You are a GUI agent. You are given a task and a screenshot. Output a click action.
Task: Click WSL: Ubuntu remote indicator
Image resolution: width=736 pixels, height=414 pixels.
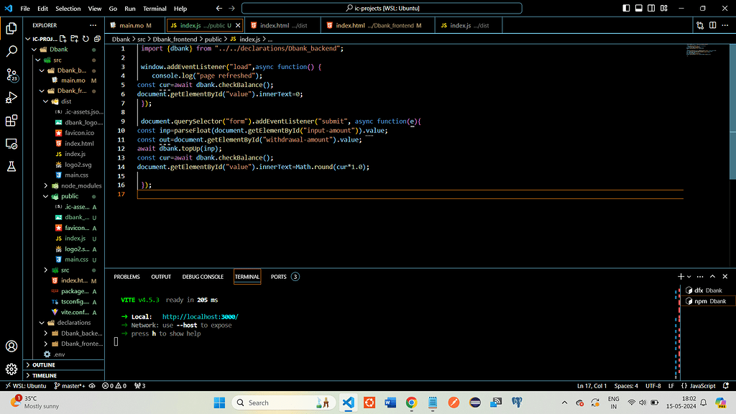(x=26, y=386)
